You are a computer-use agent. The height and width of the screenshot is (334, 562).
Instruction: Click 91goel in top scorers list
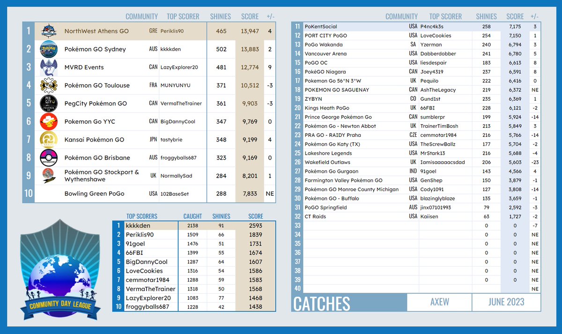(135, 244)
